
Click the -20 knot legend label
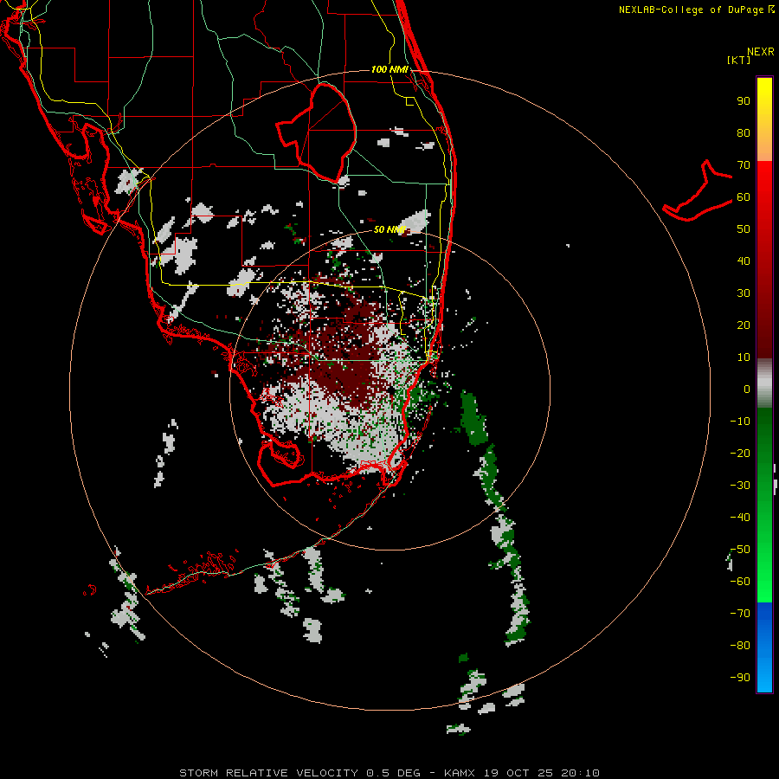click(740, 454)
